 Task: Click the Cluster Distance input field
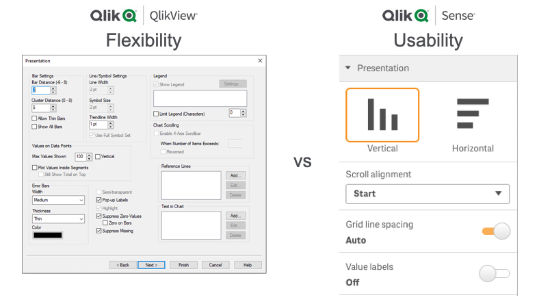pyautogui.click(x=40, y=107)
